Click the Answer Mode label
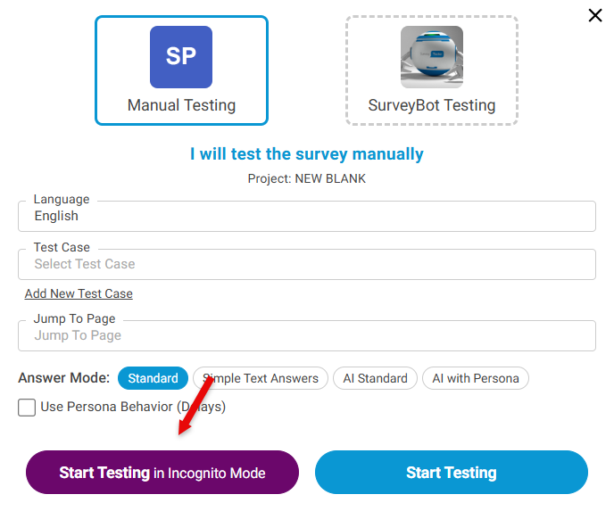 (63, 378)
